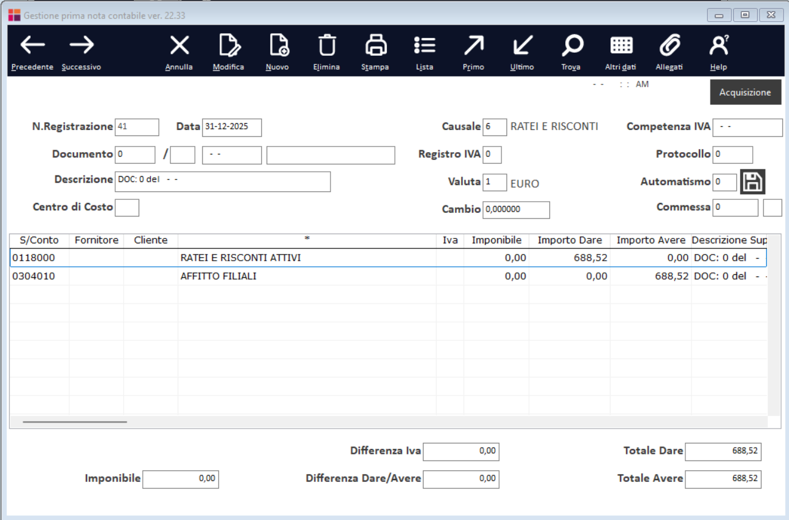This screenshot has height=520, width=789.
Task: Open Altri dati grid icon
Action: tap(621, 45)
